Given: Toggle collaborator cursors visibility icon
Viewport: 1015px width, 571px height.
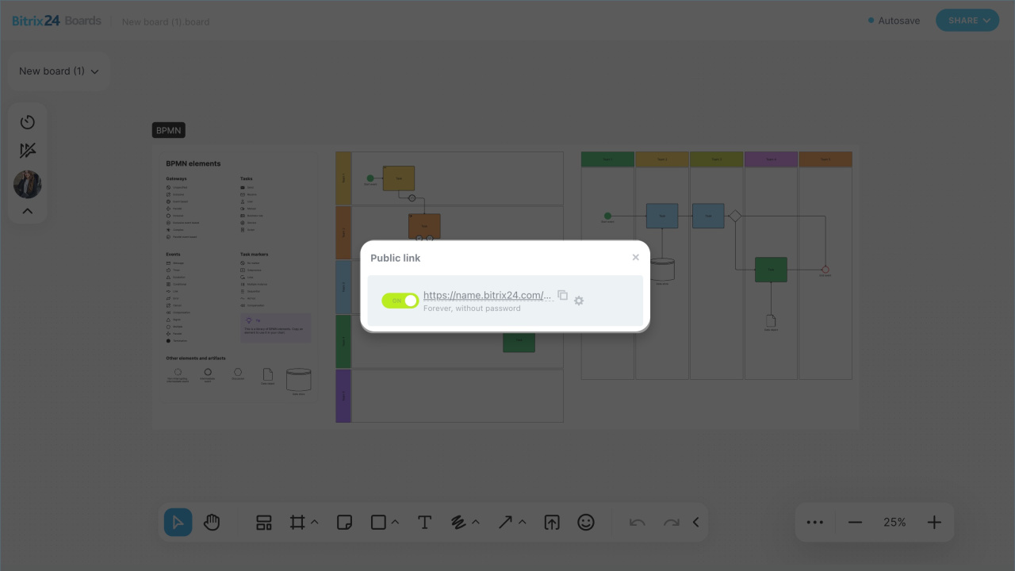Looking at the screenshot, I should [28, 151].
